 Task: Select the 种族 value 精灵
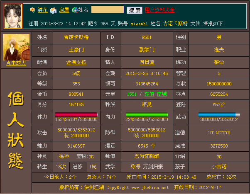point(147,104)
